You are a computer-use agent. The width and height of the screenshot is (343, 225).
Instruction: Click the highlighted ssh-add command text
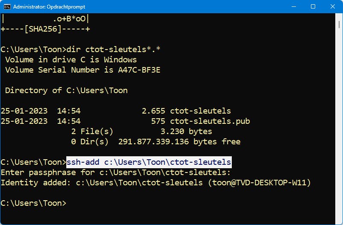coord(149,162)
